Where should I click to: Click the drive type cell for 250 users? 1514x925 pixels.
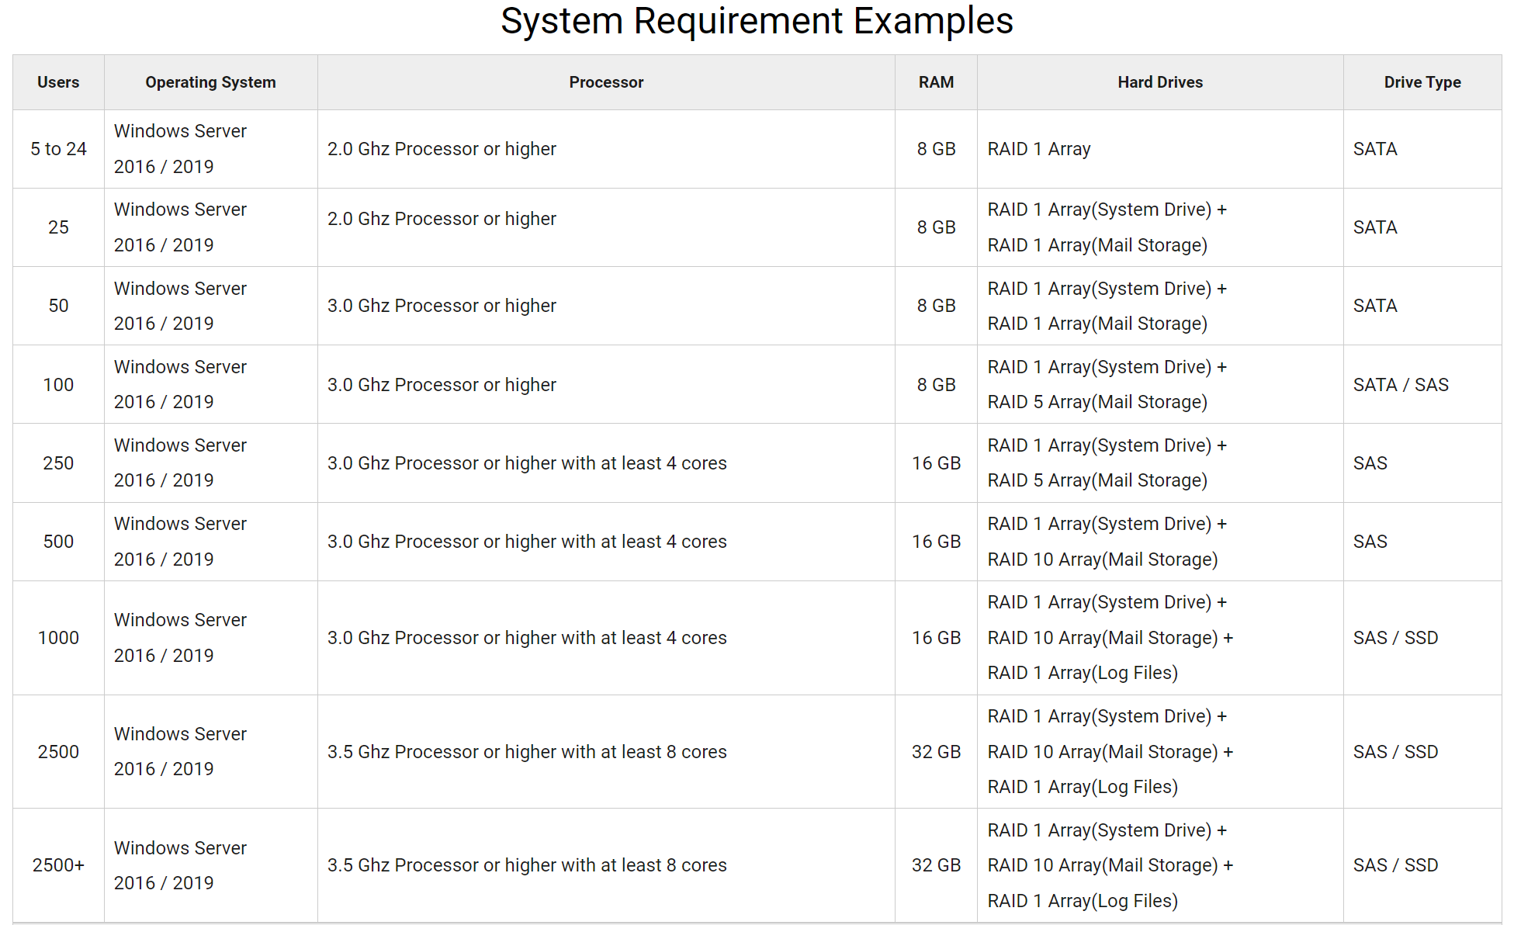point(1370,463)
